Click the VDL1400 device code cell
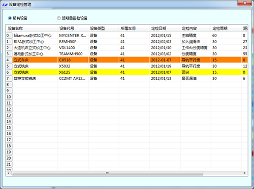 pos(73,48)
